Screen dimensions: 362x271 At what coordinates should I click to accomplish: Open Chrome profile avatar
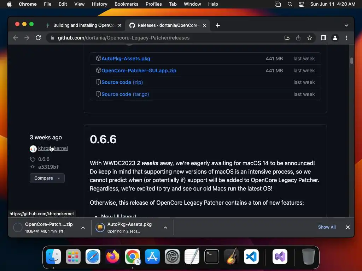coord(335,38)
